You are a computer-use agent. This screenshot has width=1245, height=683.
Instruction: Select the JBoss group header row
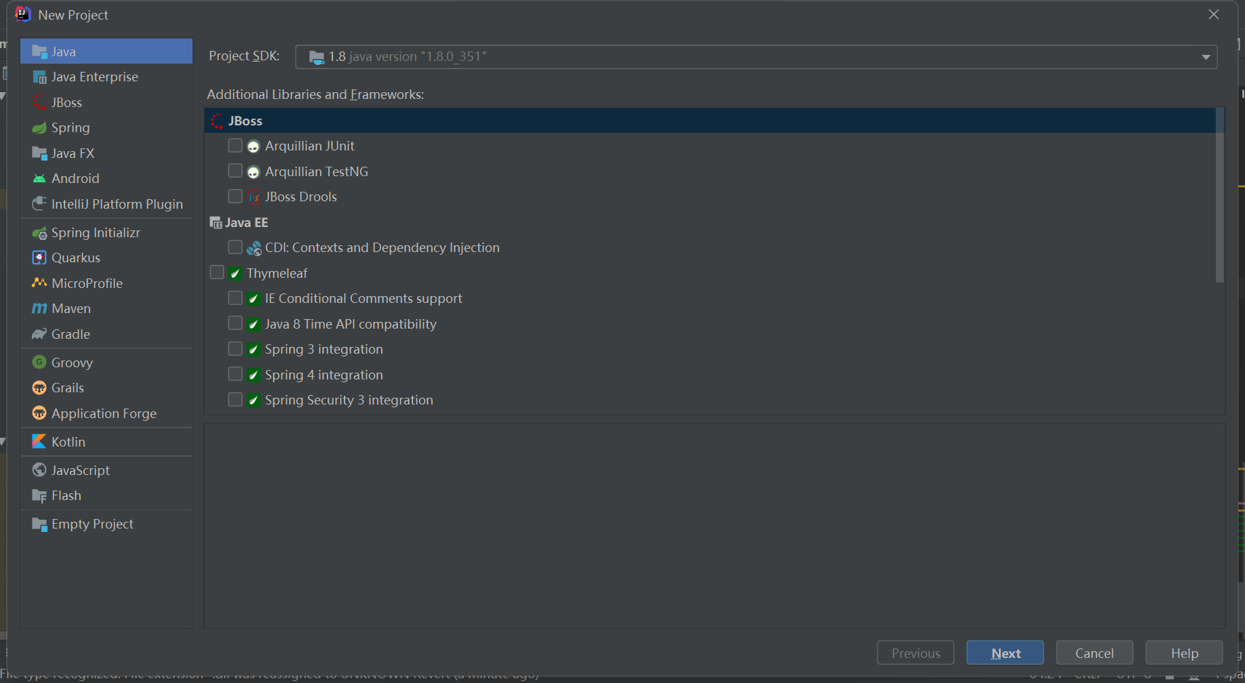(710, 121)
